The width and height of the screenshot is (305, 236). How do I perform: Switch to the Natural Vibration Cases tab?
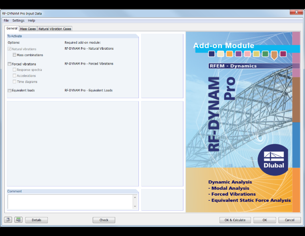point(55,29)
